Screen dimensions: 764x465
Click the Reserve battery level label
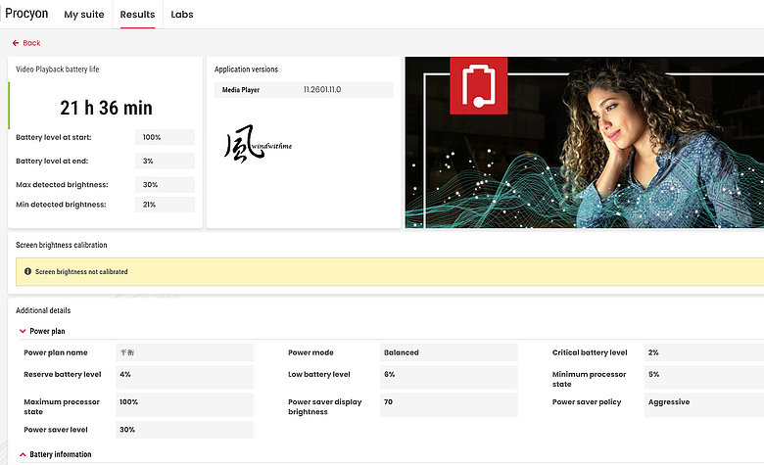[x=63, y=374]
